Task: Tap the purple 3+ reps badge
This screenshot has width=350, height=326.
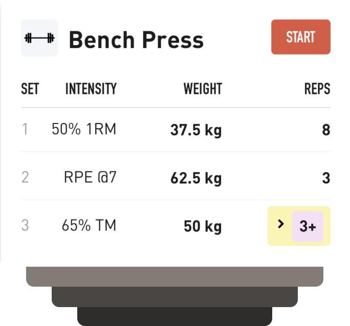Action: tap(308, 226)
